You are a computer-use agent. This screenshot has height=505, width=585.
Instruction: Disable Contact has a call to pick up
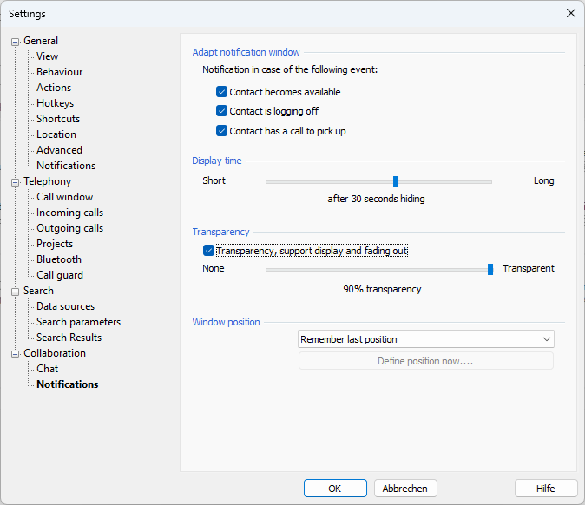coord(221,131)
